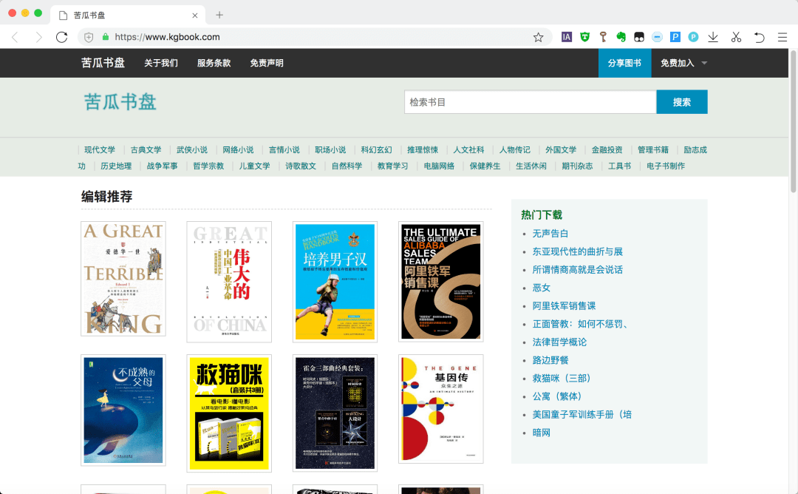
Task: Click the 分享图书 tab
Action: coord(624,63)
